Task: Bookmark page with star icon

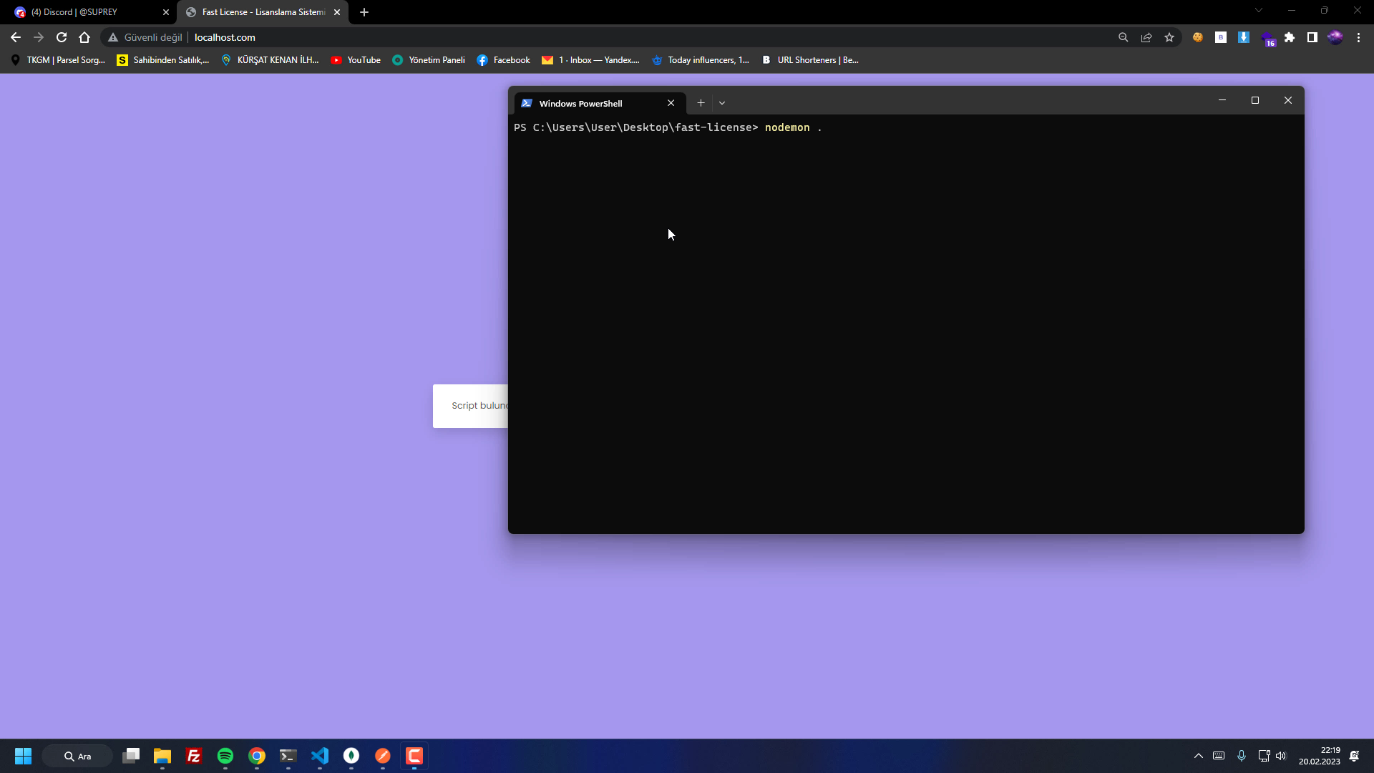Action: [x=1169, y=37]
